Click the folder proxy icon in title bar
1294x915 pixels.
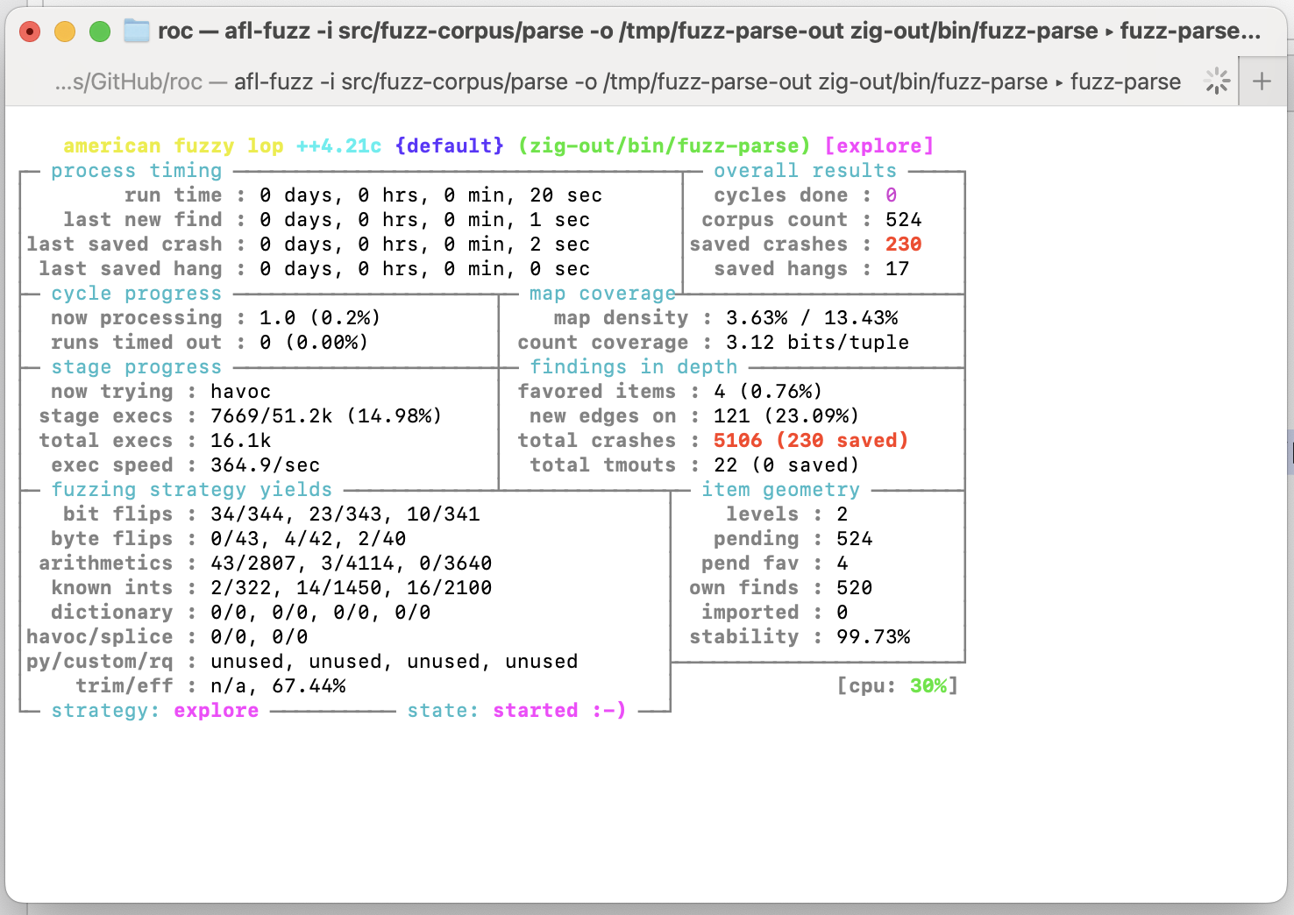pyautogui.click(x=137, y=32)
